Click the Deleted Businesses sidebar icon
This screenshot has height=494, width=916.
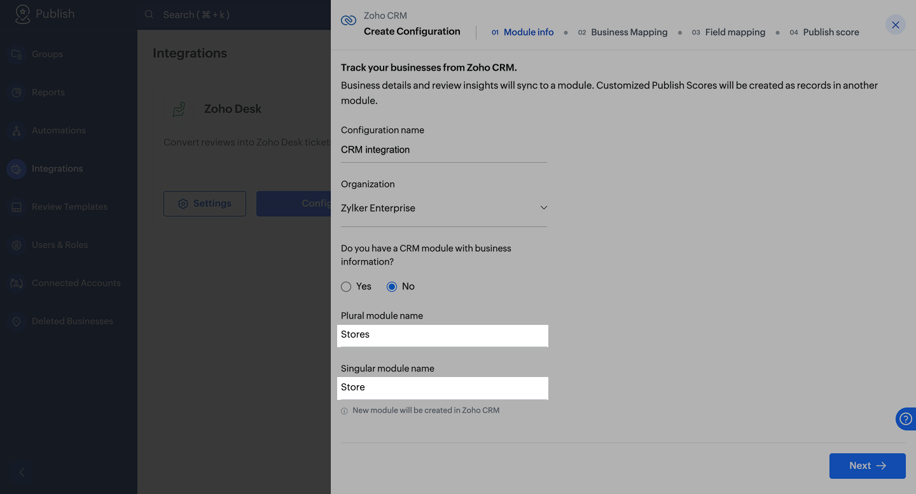17,321
